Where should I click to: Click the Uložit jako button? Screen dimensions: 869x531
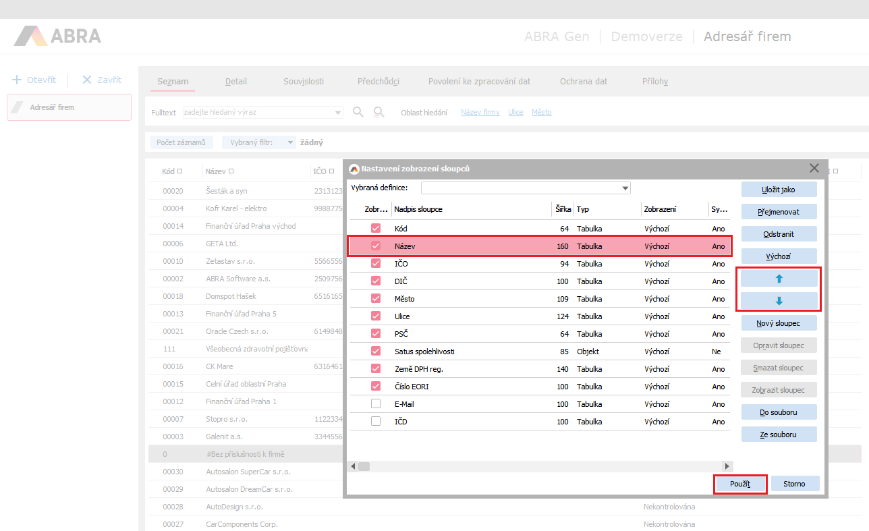pyautogui.click(x=779, y=190)
